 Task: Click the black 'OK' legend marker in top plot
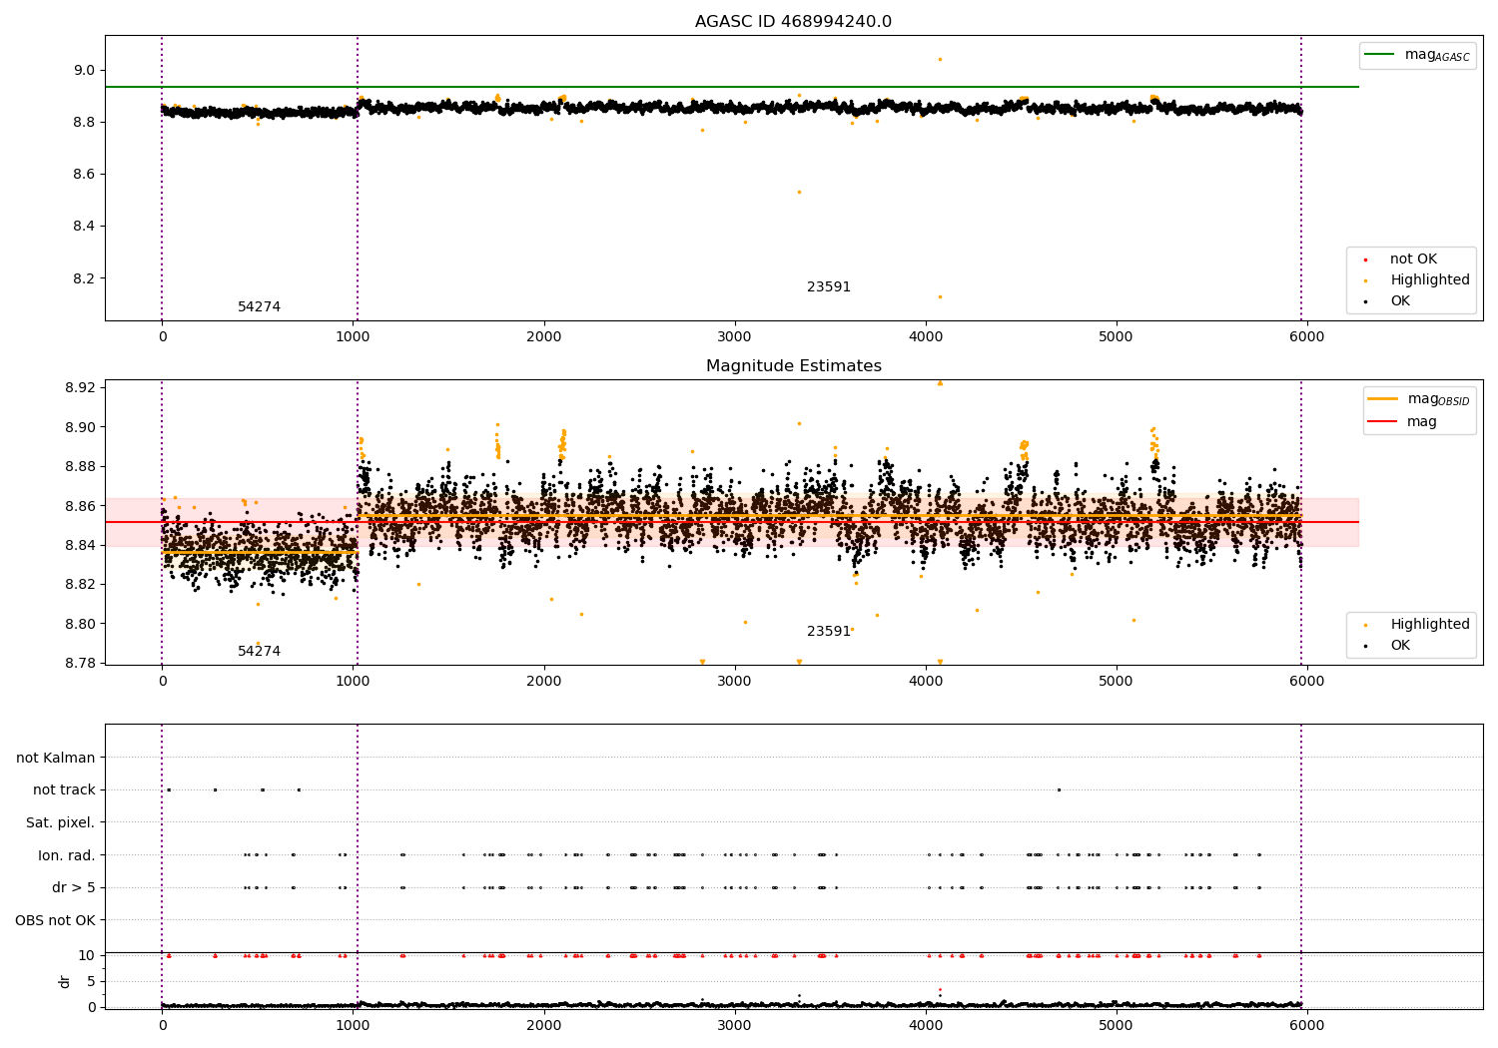[x=1365, y=301]
